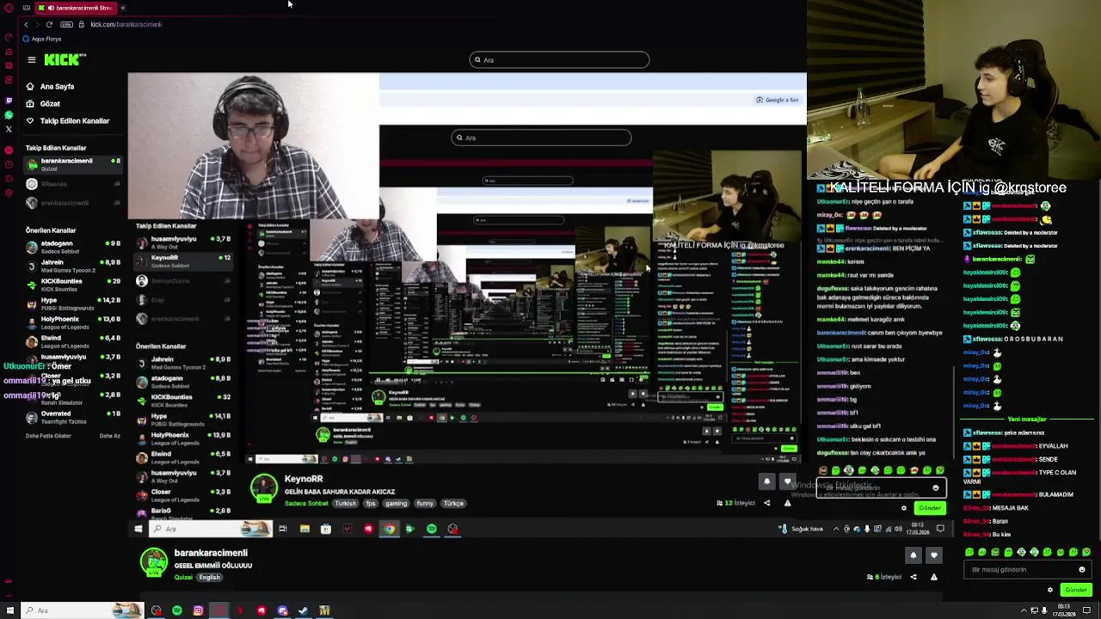This screenshot has height=619, width=1101.
Task: Open outer chat settings gear
Action: pyautogui.click(x=1050, y=590)
